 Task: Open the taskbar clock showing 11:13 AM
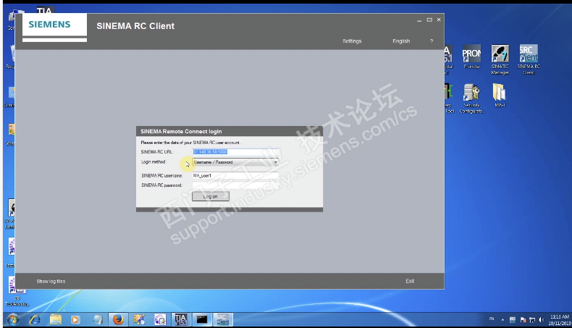click(559, 319)
